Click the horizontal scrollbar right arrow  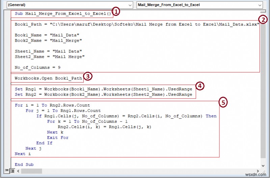(x=258, y=171)
